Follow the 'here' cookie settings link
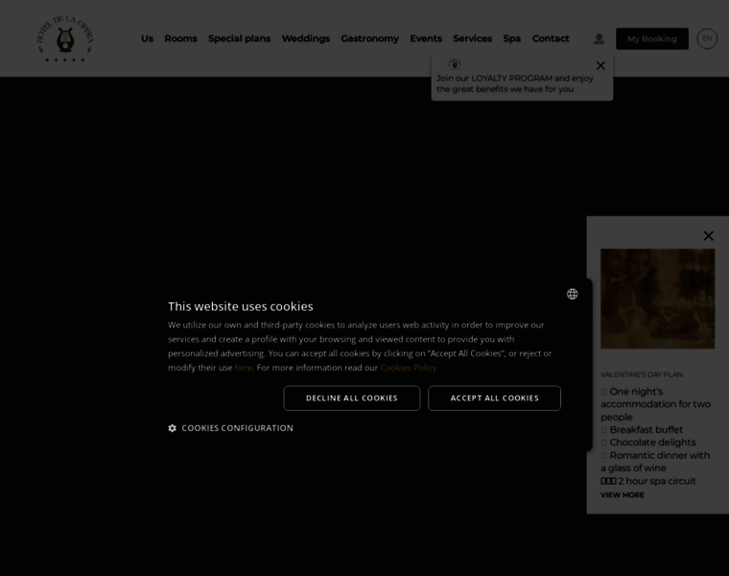Image resolution: width=729 pixels, height=576 pixels. pos(243,368)
